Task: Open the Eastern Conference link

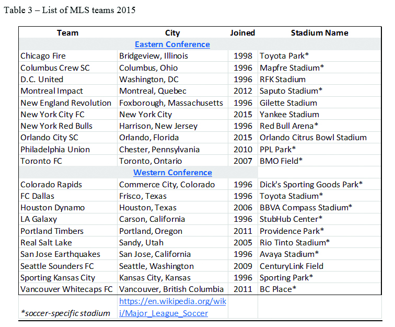Action: (x=172, y=44)
